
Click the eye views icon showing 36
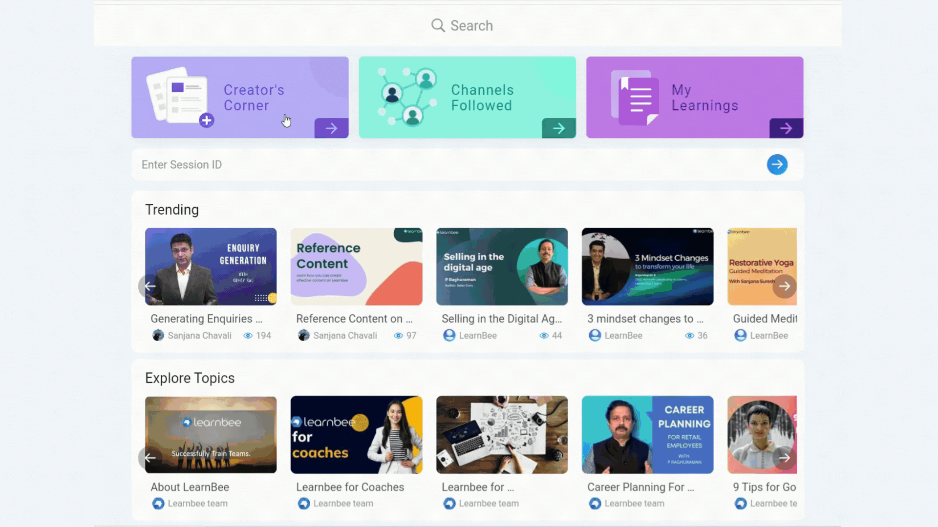pos(689,336)
